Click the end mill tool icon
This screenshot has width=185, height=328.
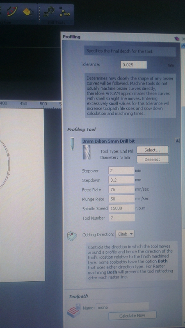72,143
